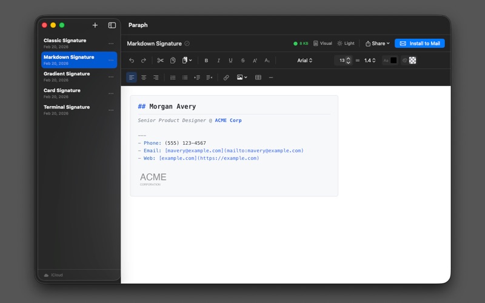The image size is (485, 303).
Task: Insert a hyperlink with the link icon
Action: pyautogui.click(x=226, y=78)
